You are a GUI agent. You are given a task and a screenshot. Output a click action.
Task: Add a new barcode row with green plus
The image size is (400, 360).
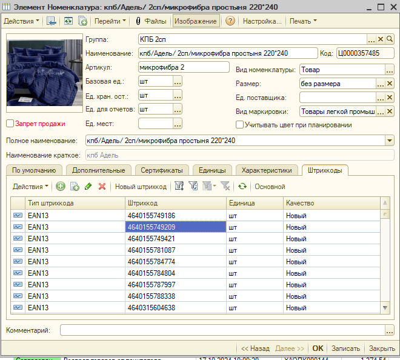coord(61,186)
